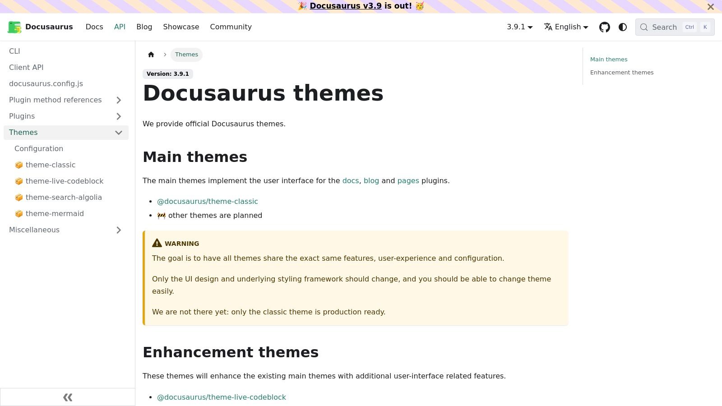Image resolution: width=722 pixels, height=406 pixels.
Task: Close the announcement banner
Action: [710, 7]
